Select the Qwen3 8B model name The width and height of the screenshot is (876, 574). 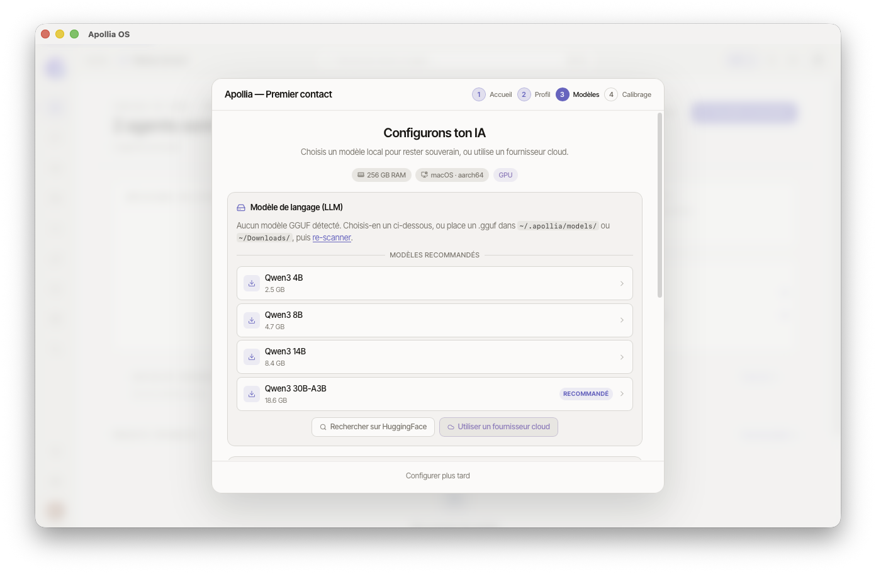click(x=284, y=315)
